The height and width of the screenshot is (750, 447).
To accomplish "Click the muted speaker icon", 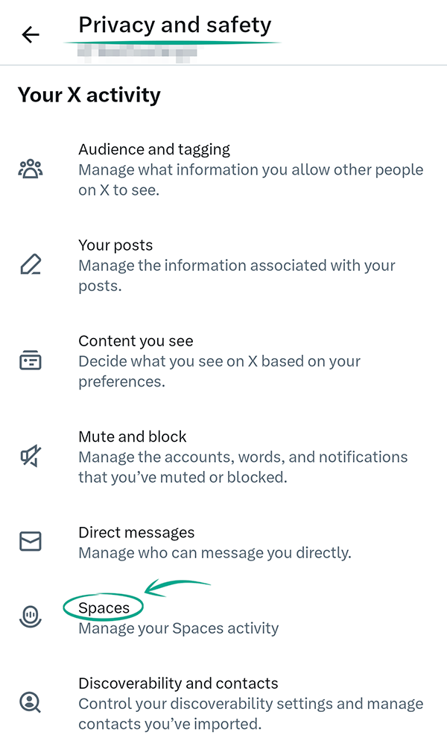I will pyautogui.click(x=31, y=457).
